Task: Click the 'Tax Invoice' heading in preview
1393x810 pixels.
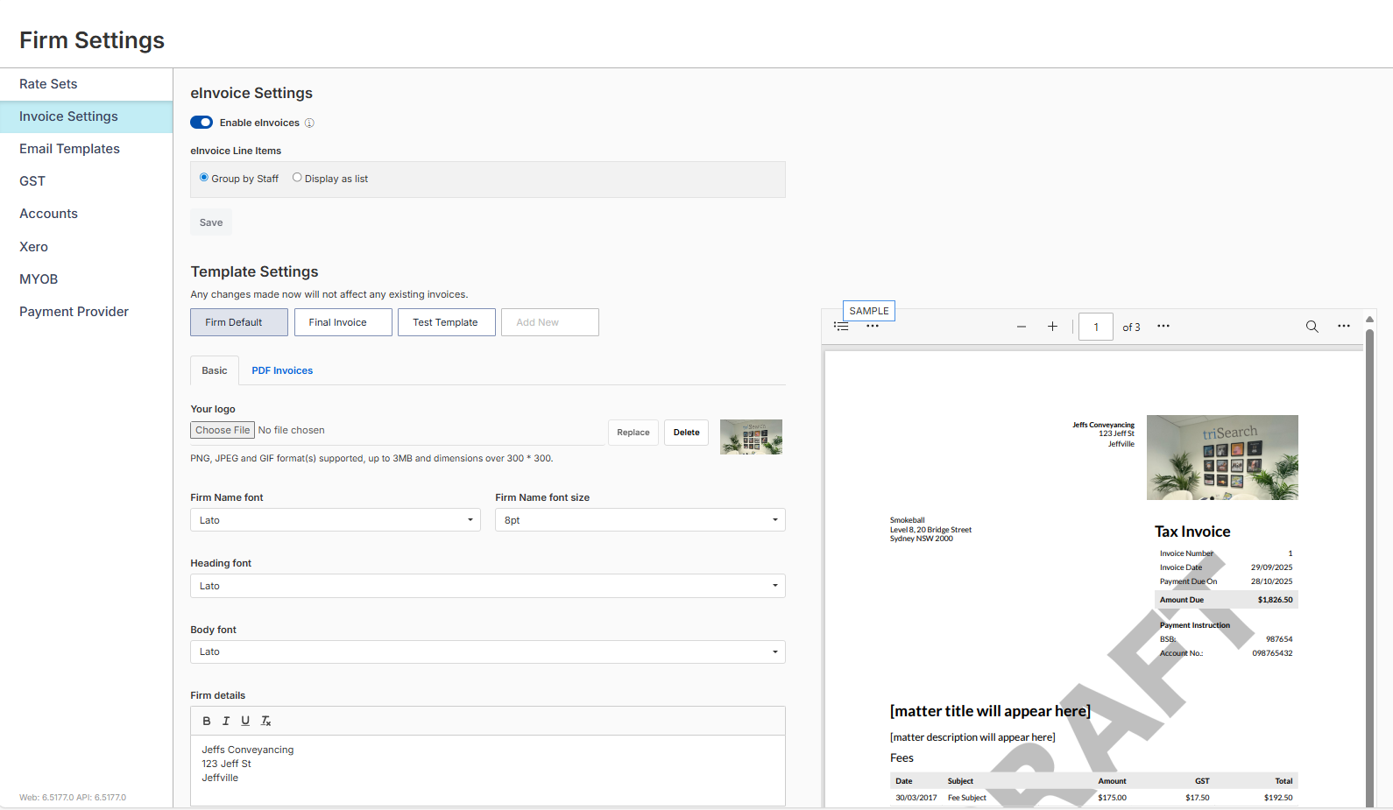Action: point(1192,532)
